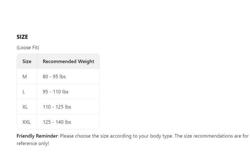Click the (Loose Fit) label

click(x=28, y=48)
